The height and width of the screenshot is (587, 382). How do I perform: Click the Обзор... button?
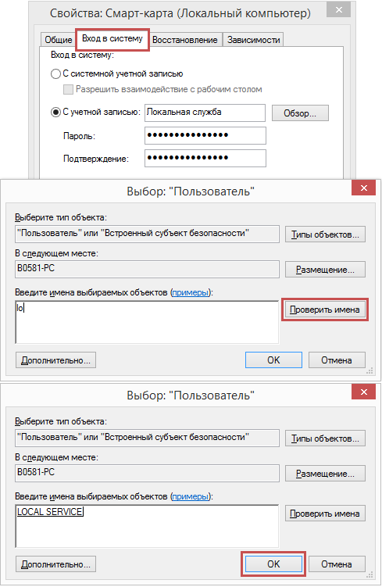coord(300,113)
